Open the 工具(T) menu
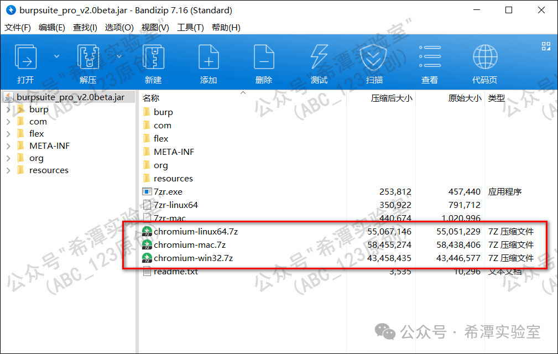 point(190,28)
